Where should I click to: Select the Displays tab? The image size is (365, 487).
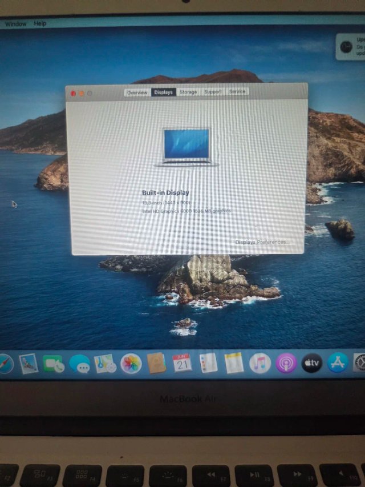click(x=164, y=92)
